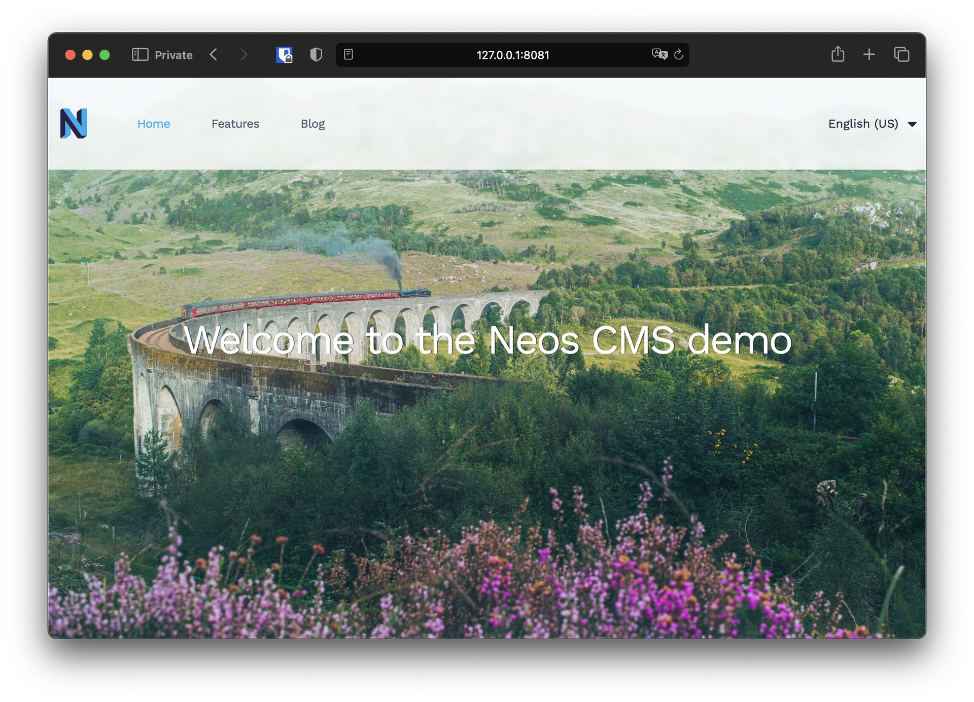Open the Share menu icon
This screenshot has width=974, height=702.
tap(838, 54)
